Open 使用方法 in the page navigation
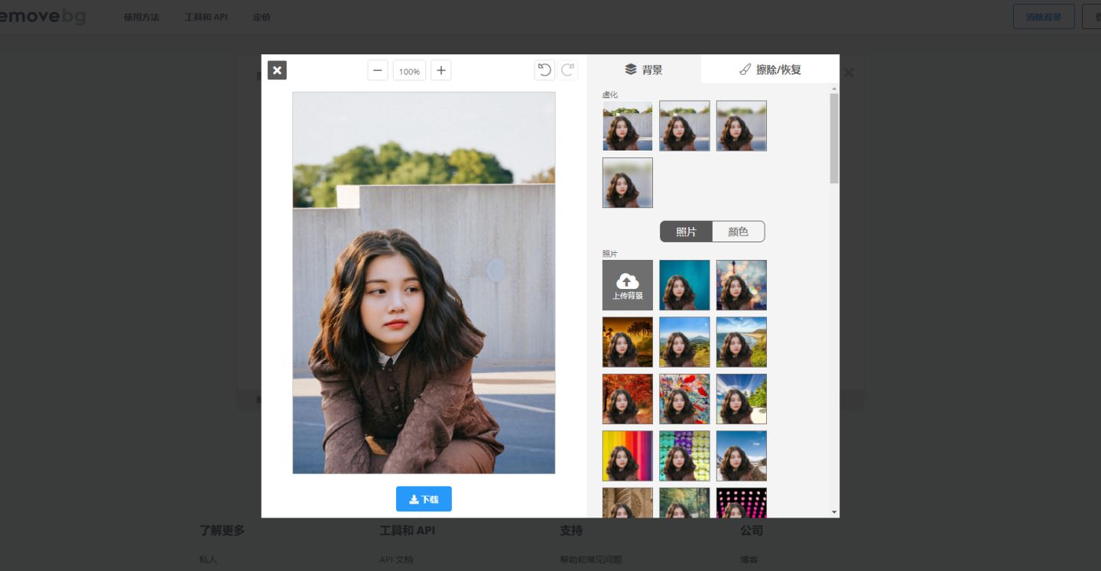Screen dimensions: 1101x571 pyautogui.click(x=141, y=17)
